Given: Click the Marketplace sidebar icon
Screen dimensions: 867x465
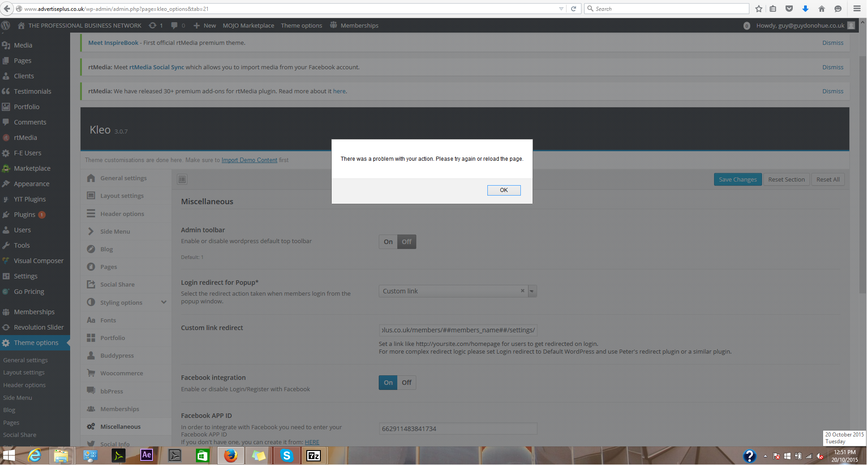Looking at the screenshot, I should click(x=6, y=168).
